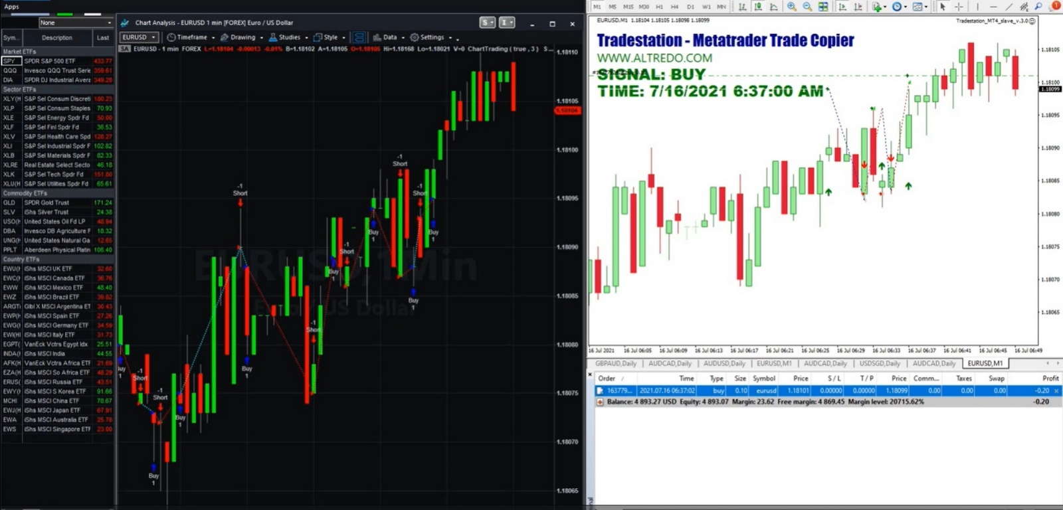Image resolution: width=1063 pixels, height=510 pixels.
Task: Open the add indicators icon
Action: [x=877, y=7]
